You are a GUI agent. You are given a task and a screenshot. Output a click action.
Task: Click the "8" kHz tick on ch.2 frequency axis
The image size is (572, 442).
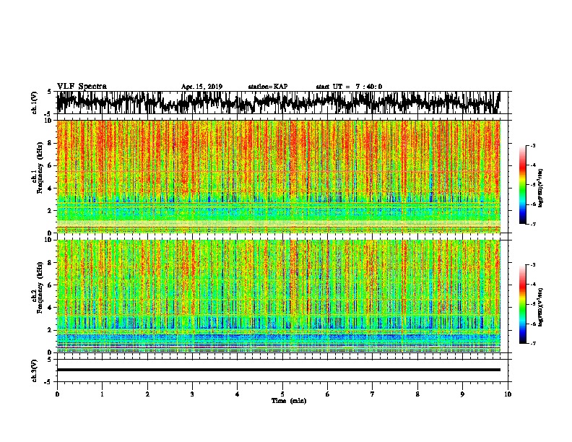coord(51,263)
